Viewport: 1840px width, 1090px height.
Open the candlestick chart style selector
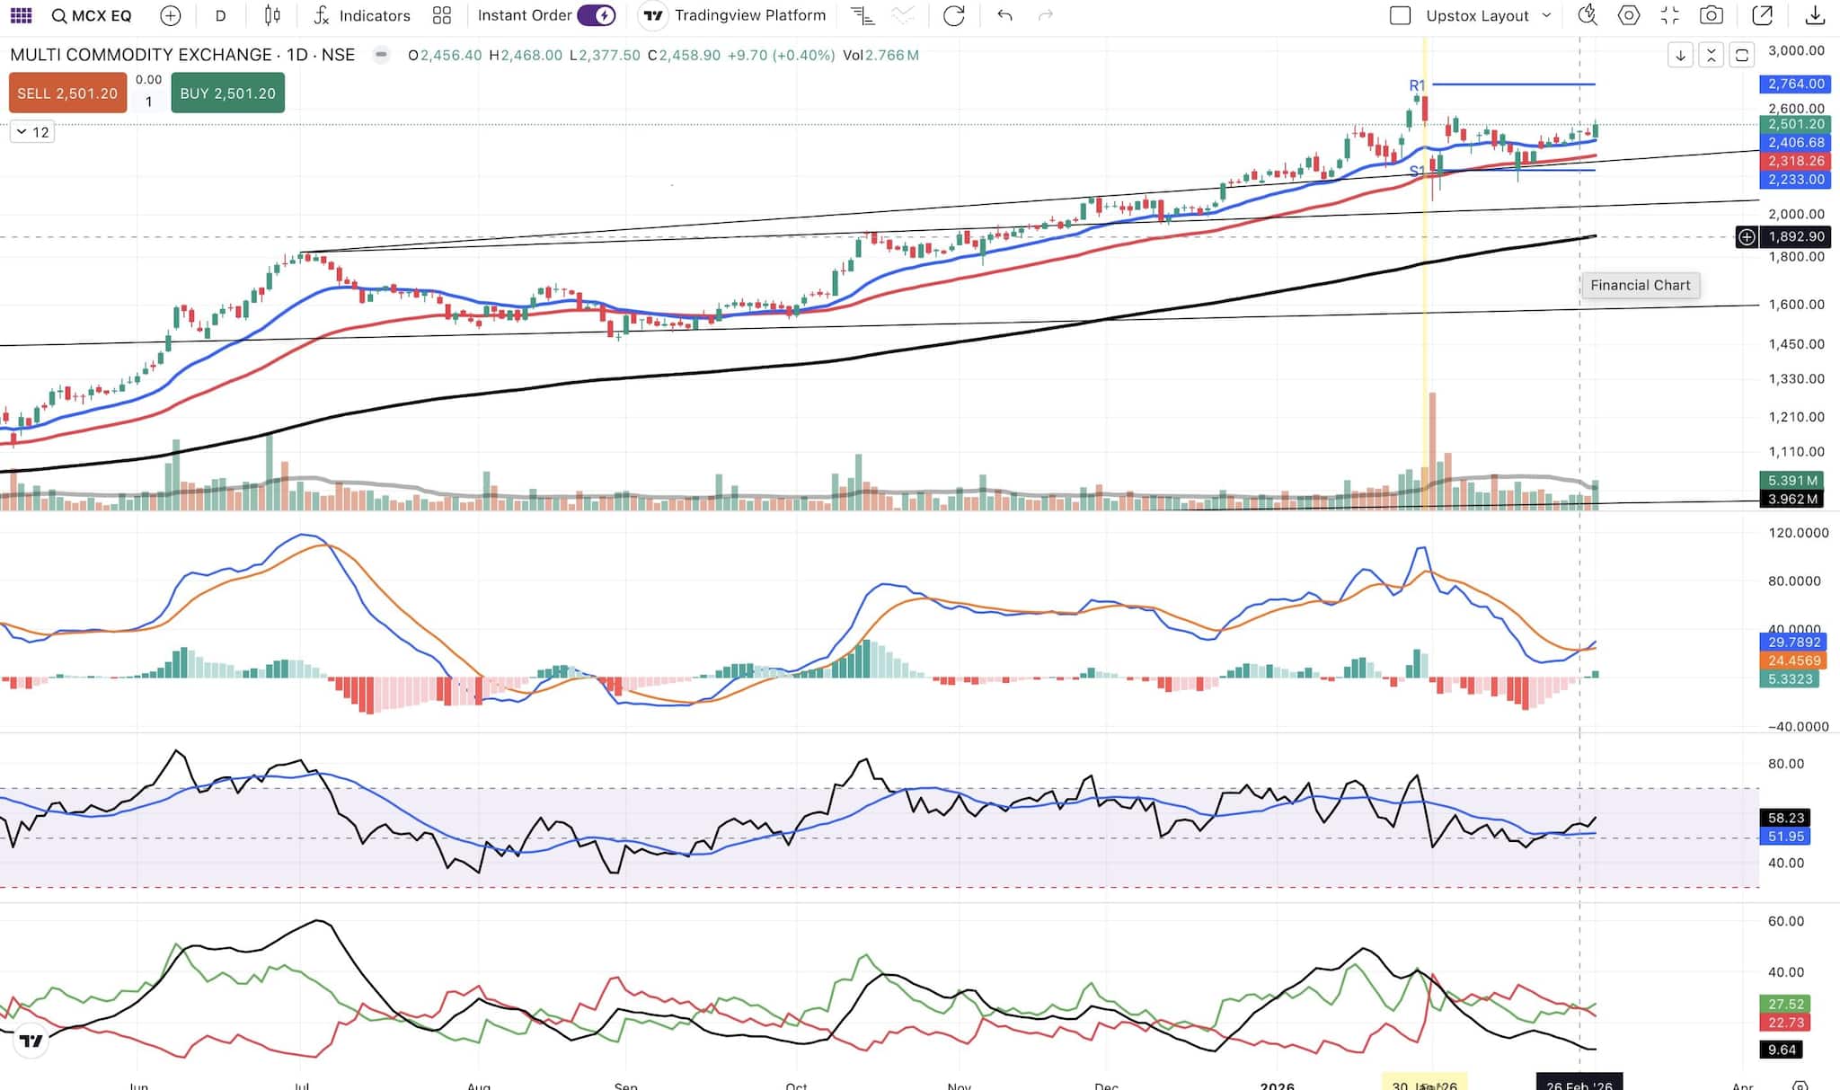[x=272, y=15]
